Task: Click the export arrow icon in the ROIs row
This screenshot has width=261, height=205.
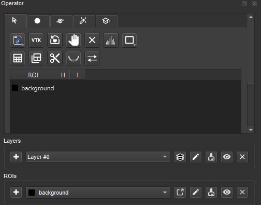Action: click(180, 192)
